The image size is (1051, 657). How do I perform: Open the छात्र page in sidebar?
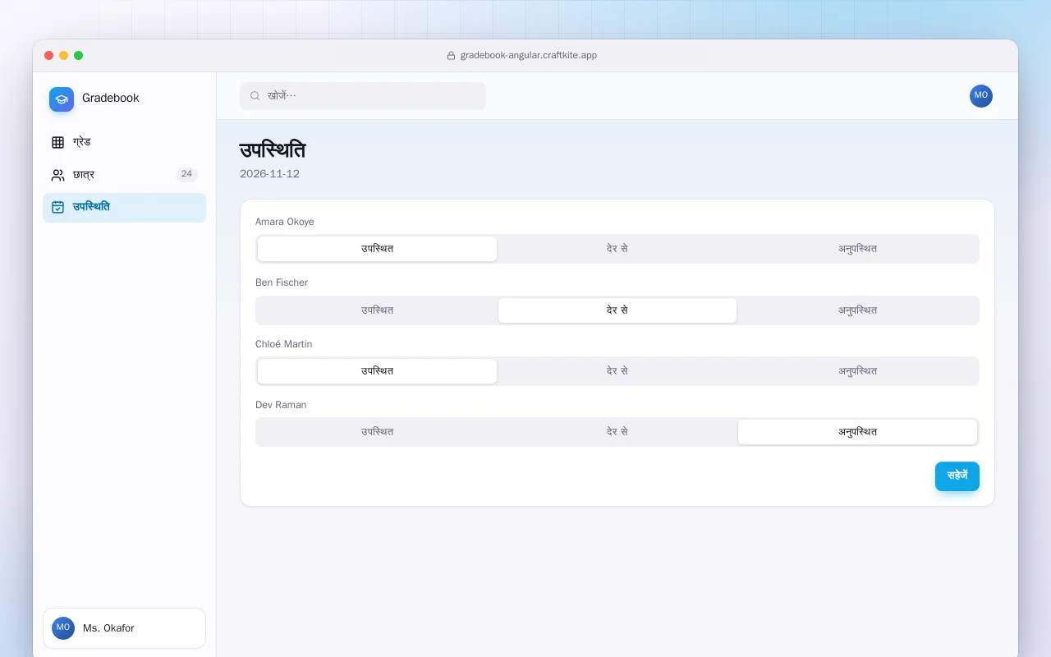tap(124, 175)
